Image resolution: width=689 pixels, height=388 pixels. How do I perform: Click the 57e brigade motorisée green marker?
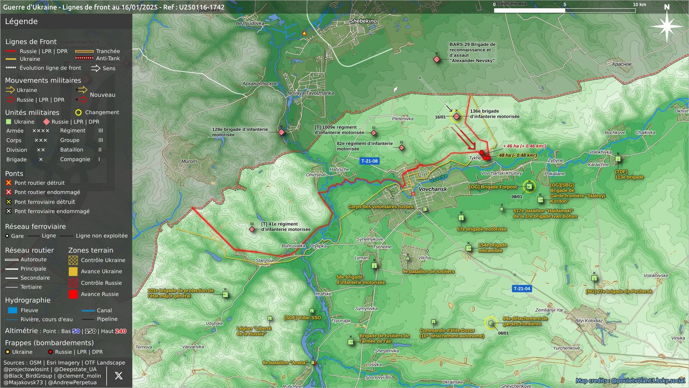tap(461, 218)
